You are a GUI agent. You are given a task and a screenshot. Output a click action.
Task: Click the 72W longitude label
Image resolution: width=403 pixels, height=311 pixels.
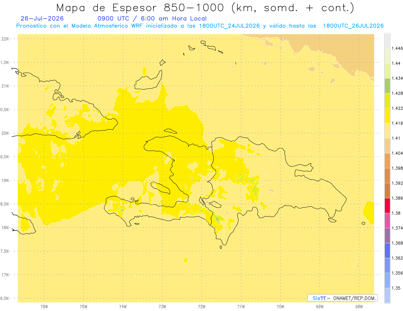pyautogui.click(x=201, y=306)
